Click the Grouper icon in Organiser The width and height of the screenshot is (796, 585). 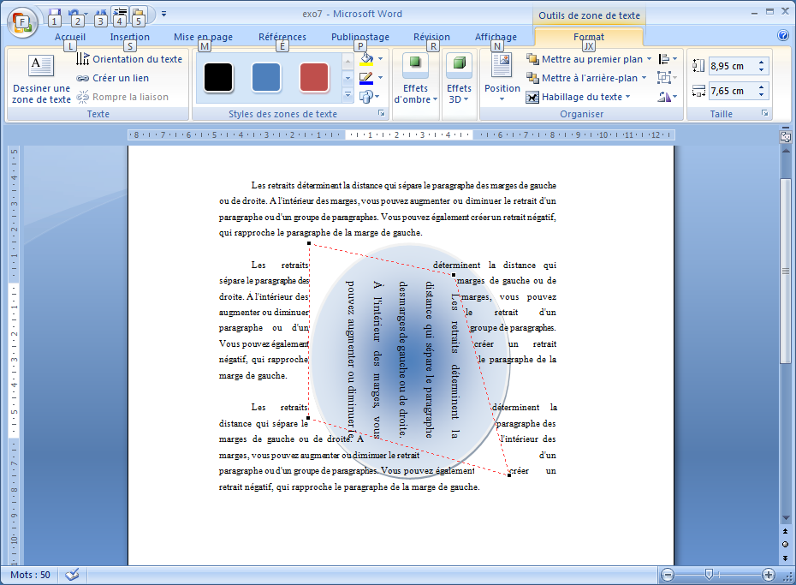(668, 78)
